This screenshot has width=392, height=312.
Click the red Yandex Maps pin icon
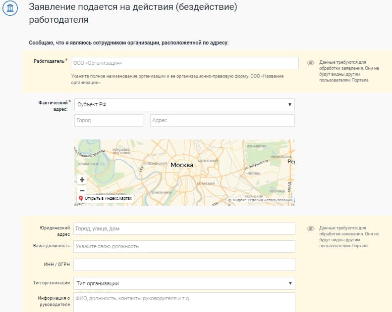point(80,198)
